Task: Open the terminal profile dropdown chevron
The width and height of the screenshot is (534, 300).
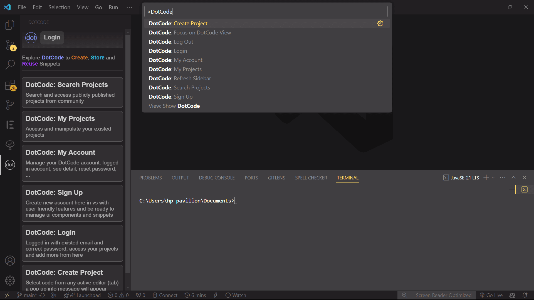Action: click(493, 177)
